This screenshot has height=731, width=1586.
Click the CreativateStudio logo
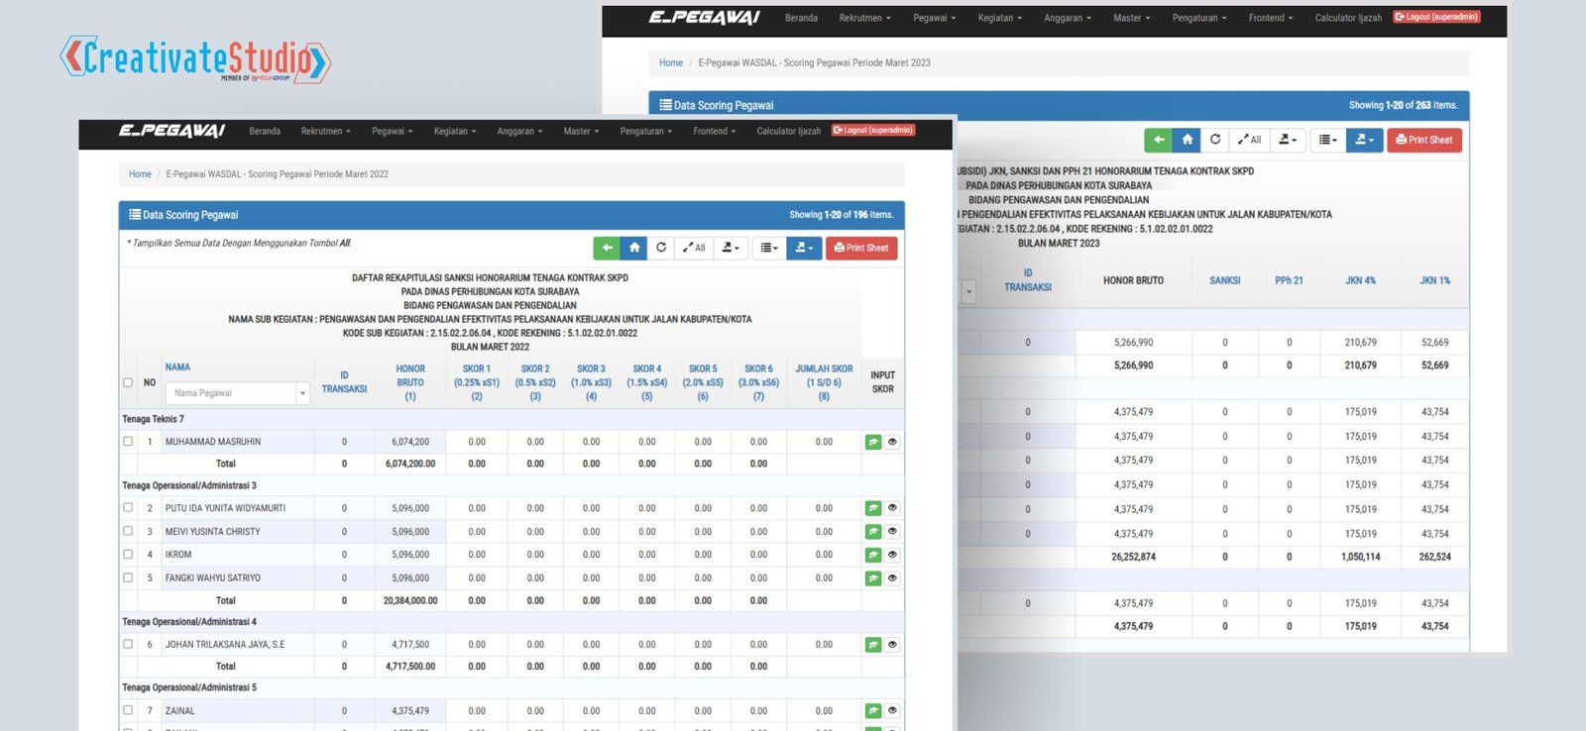195,58
